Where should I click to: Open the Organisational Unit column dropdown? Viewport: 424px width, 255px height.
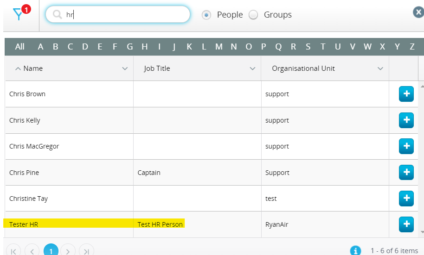click(x=380, y=68)
